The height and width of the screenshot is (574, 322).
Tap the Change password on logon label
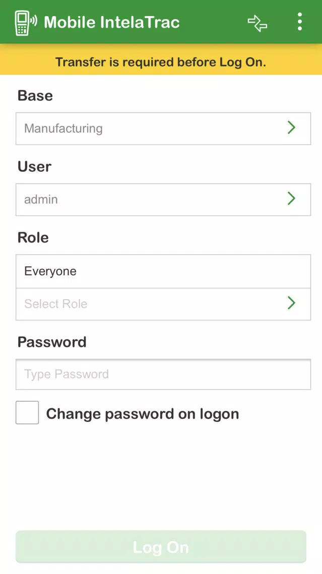(143, 414)
